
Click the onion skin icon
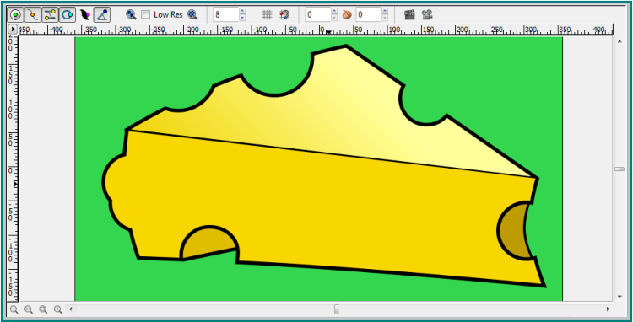(347, 15)
